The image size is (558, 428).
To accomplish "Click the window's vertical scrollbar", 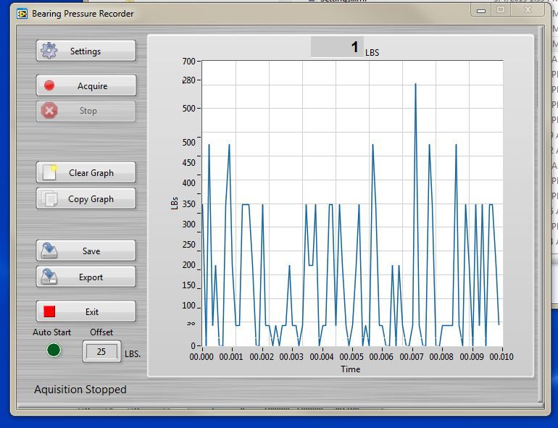I will (542, 215).
